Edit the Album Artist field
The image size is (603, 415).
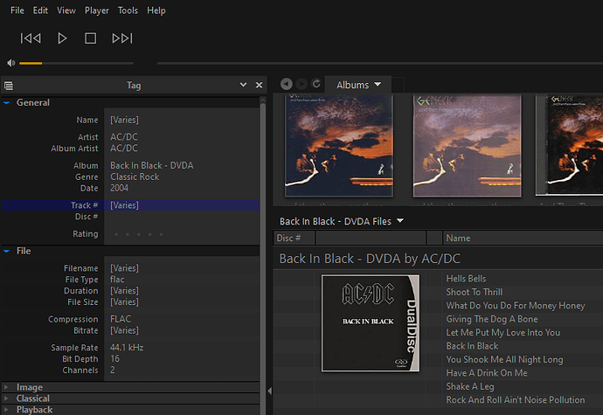coord(182,148)
